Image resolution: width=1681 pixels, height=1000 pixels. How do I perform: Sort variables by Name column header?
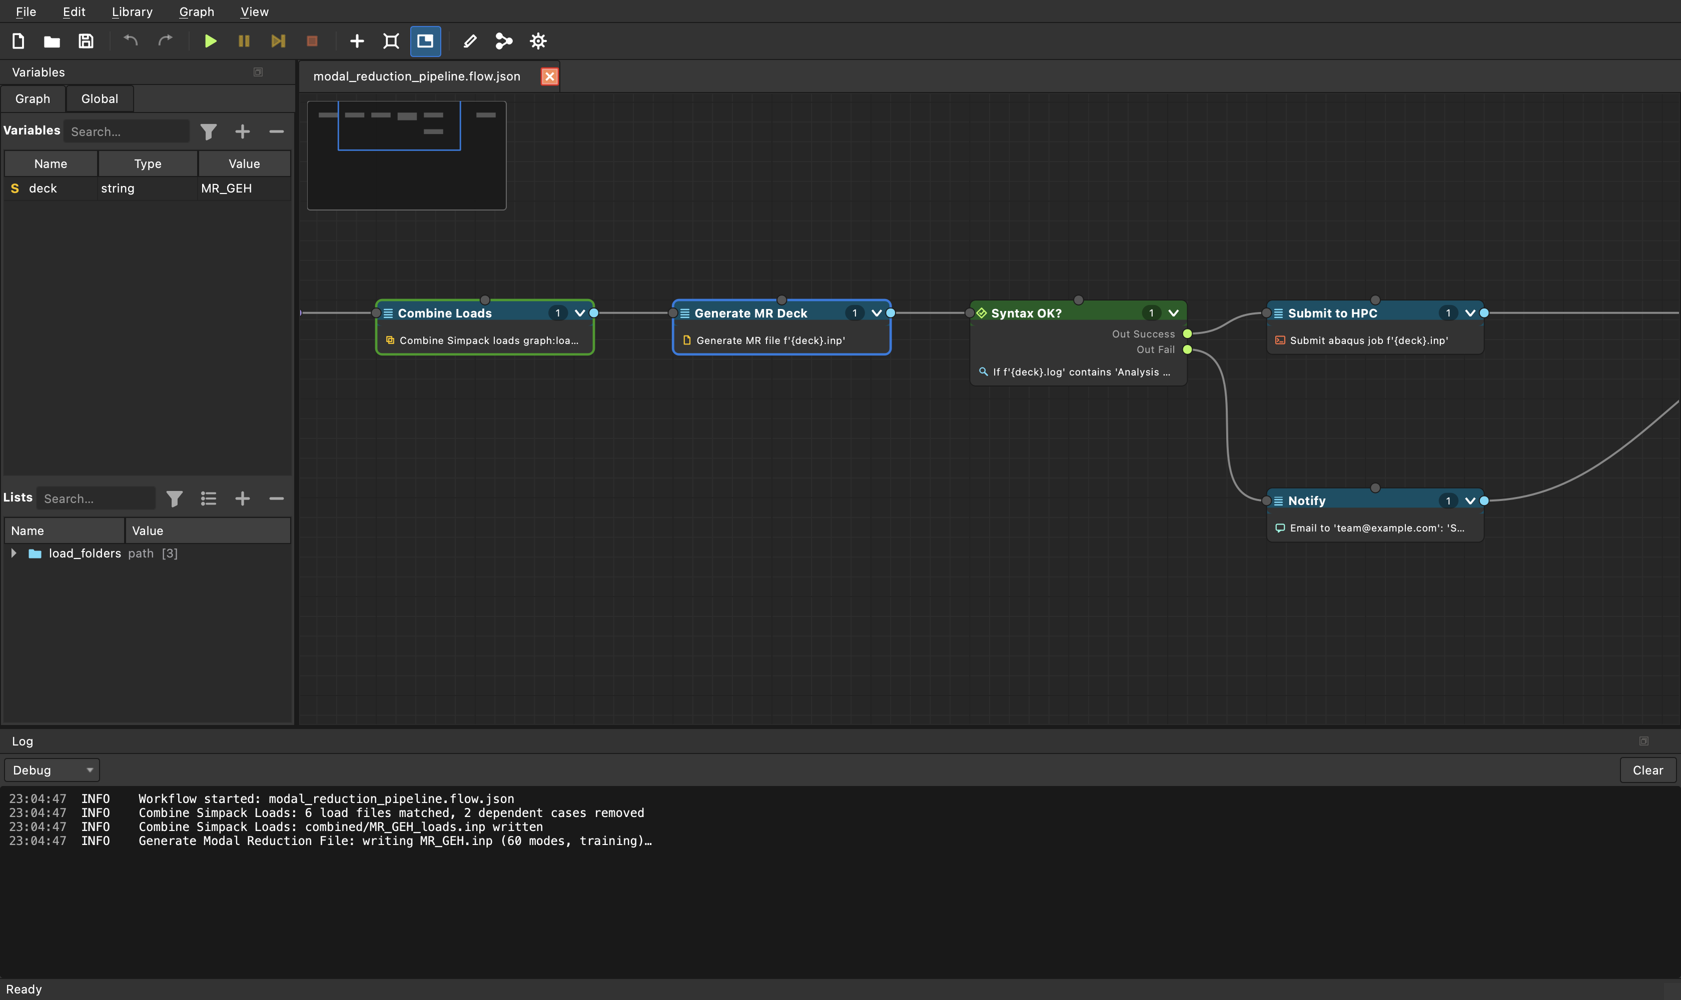[x=51, y=163]
